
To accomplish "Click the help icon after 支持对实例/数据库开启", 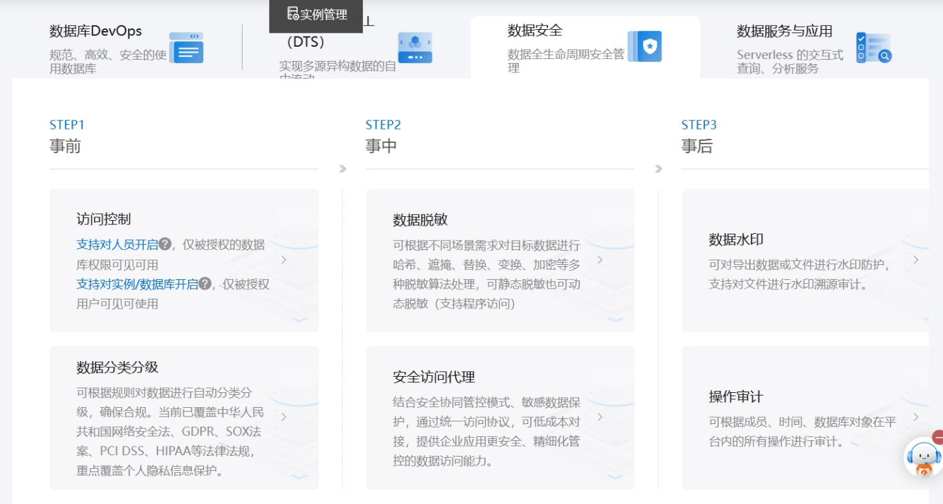I will tap(205, 283).
